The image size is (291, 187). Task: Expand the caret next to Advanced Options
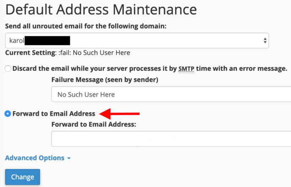69,158
